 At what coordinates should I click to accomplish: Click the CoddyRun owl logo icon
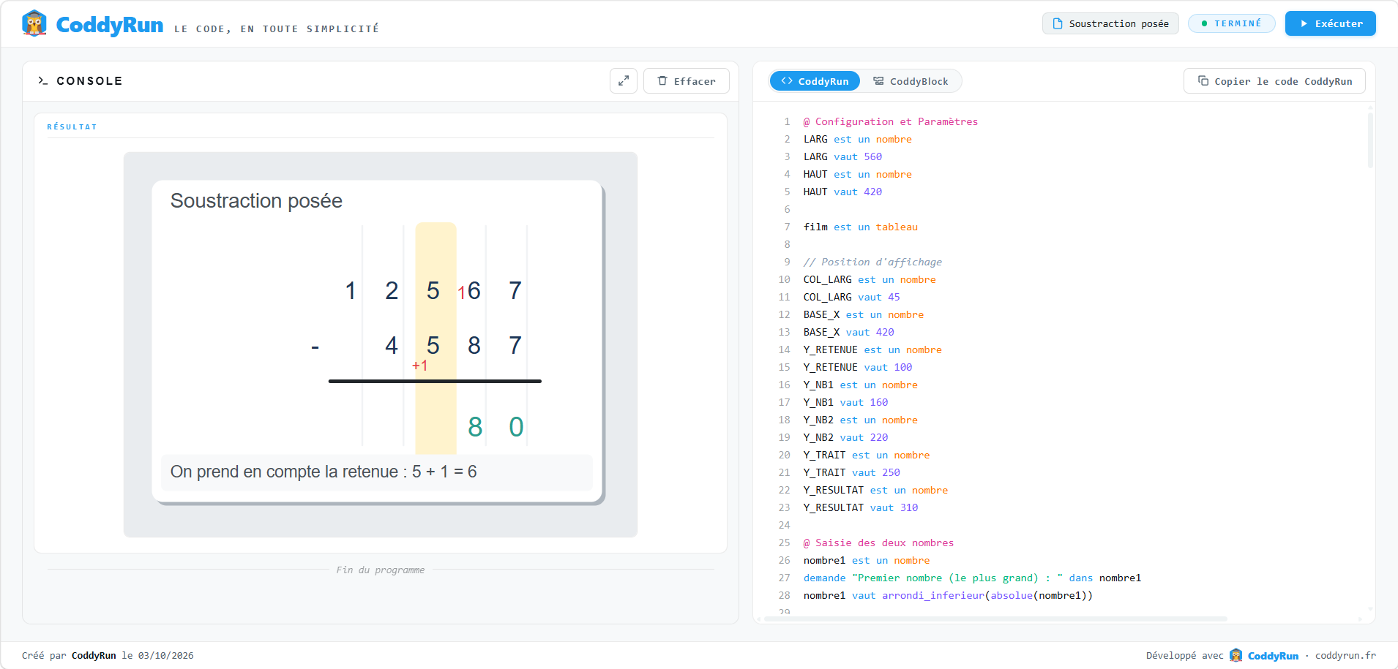tap(34, 23)
